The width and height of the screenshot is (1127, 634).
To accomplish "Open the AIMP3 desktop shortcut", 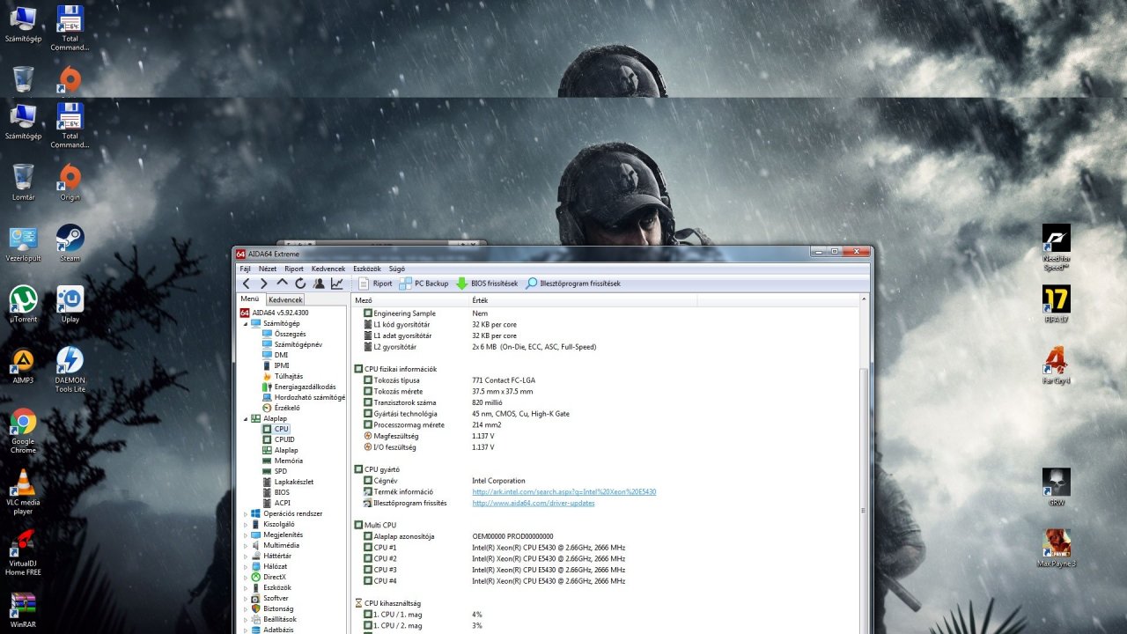I will [23, 365].
